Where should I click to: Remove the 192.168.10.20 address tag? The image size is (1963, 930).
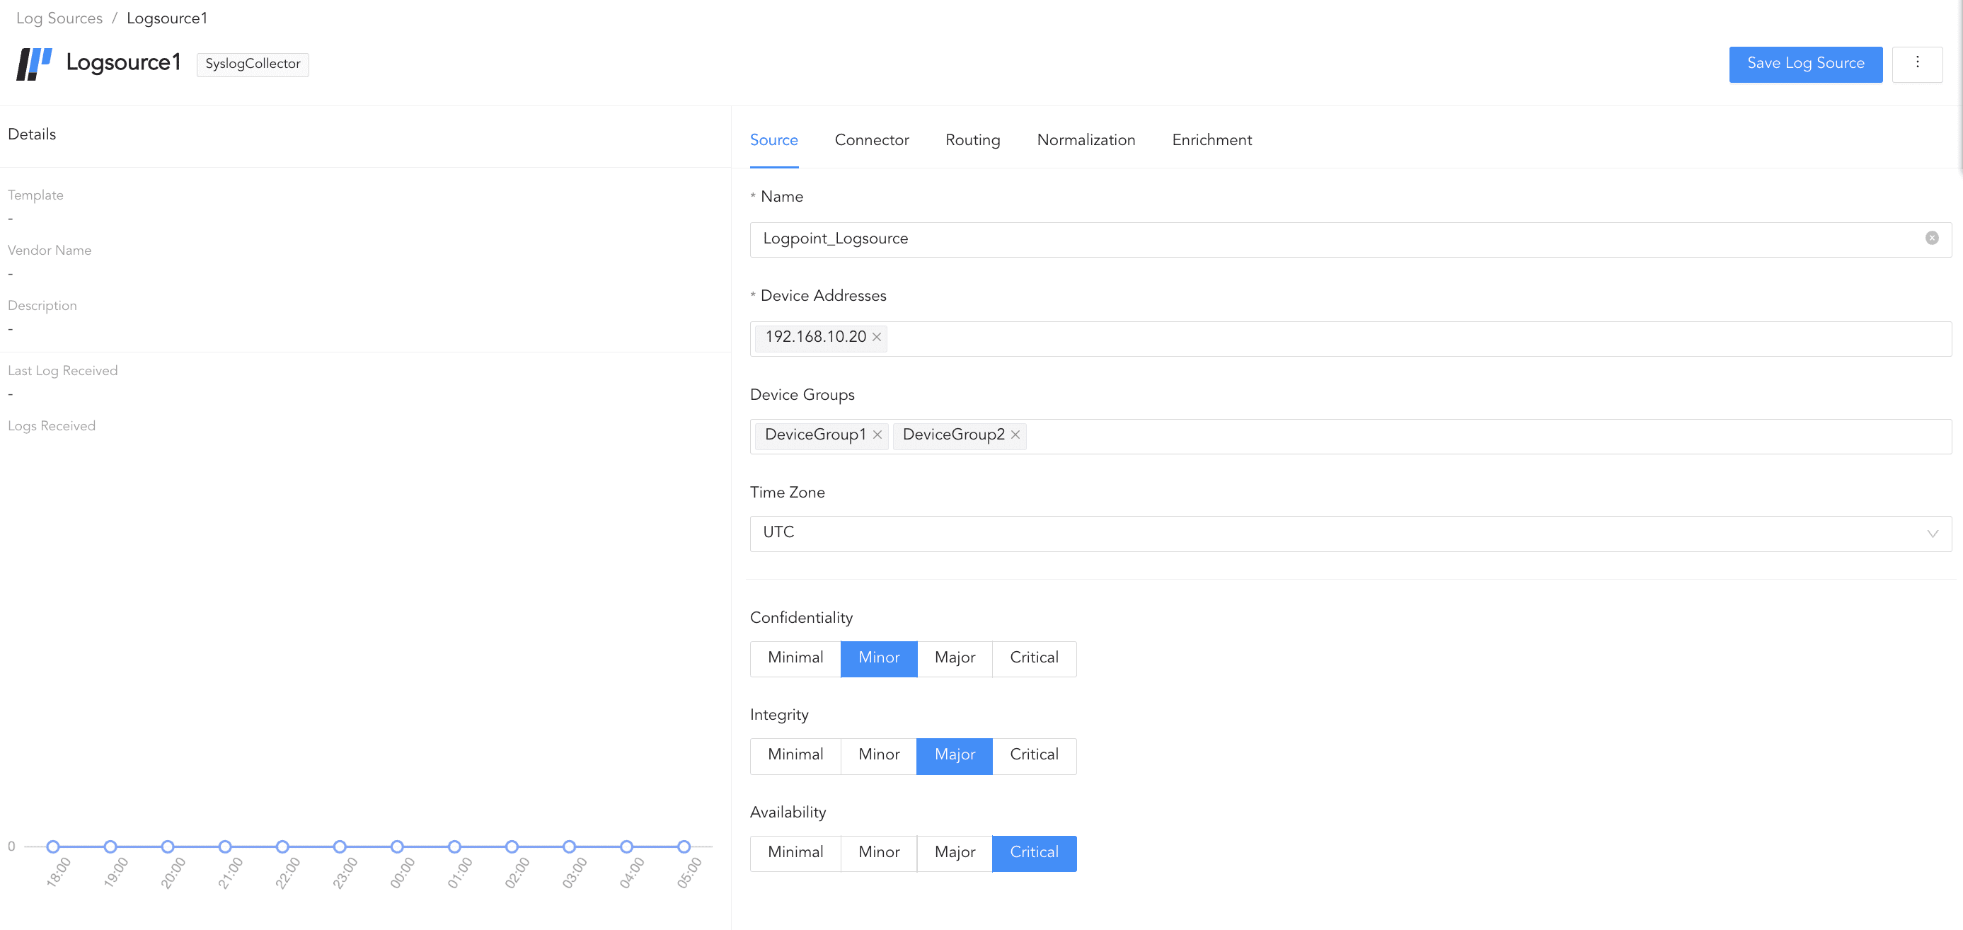(876, 337)
